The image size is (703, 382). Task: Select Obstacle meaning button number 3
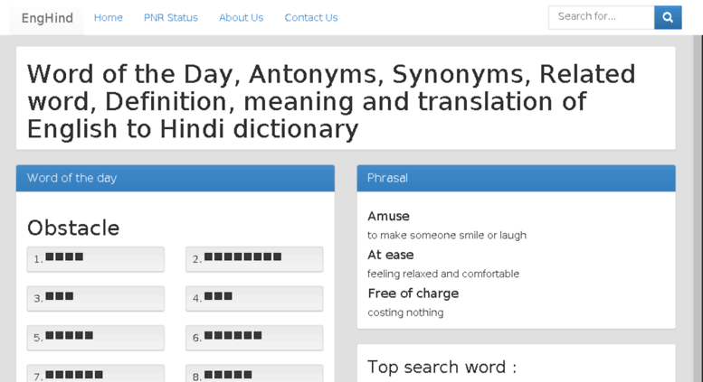96,298
